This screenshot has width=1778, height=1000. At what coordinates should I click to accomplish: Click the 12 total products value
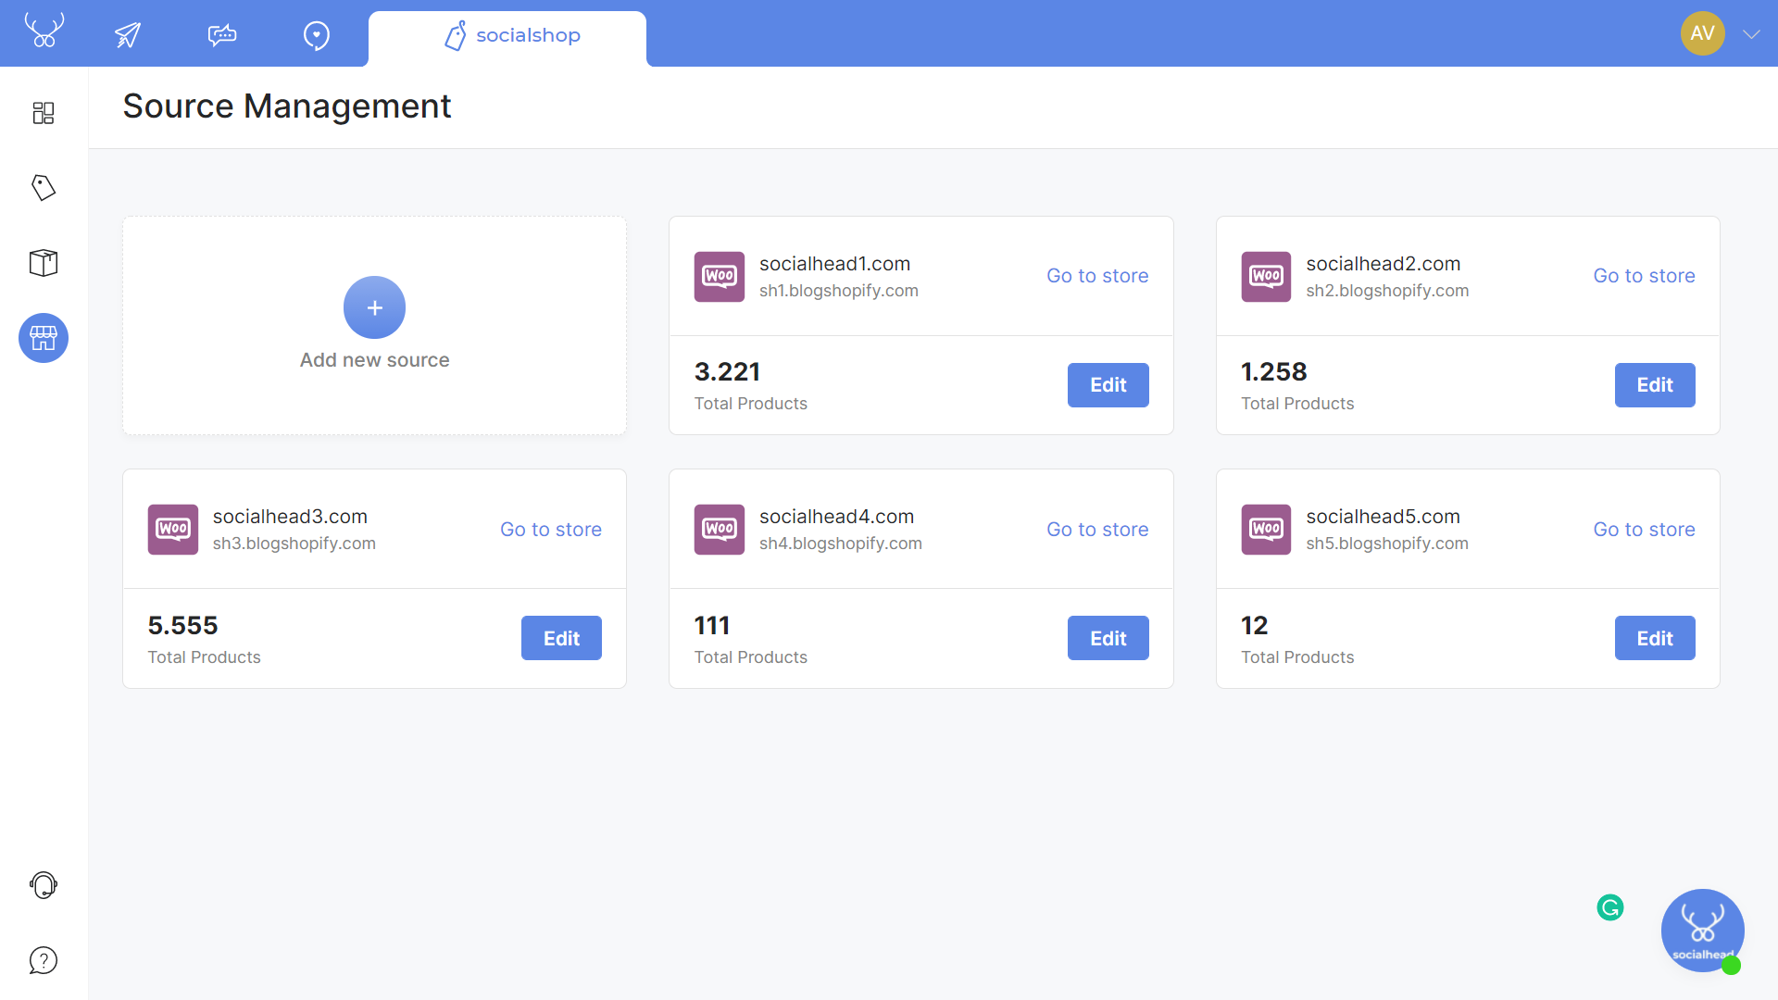(x=1254, y=626)
